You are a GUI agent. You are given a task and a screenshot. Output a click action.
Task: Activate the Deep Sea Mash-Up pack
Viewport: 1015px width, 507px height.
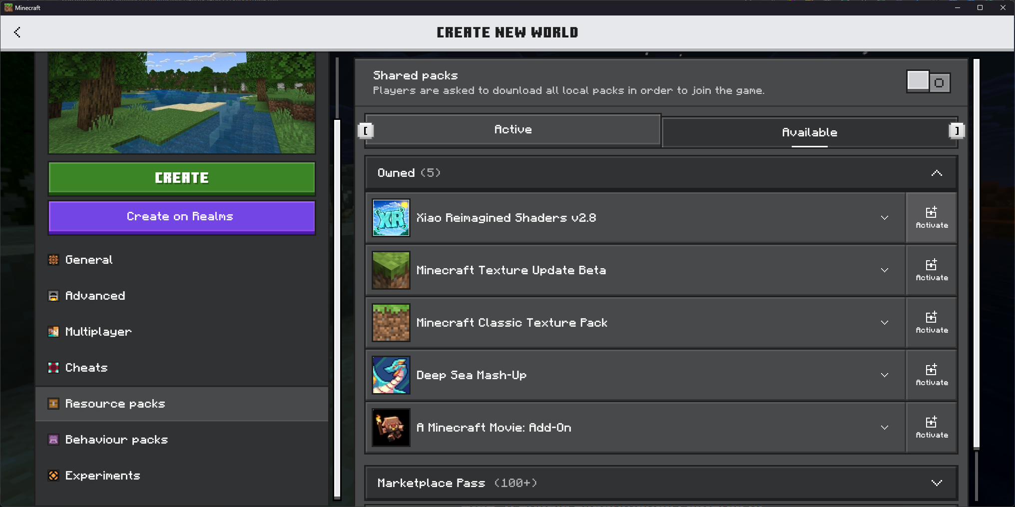pos(932,375)
